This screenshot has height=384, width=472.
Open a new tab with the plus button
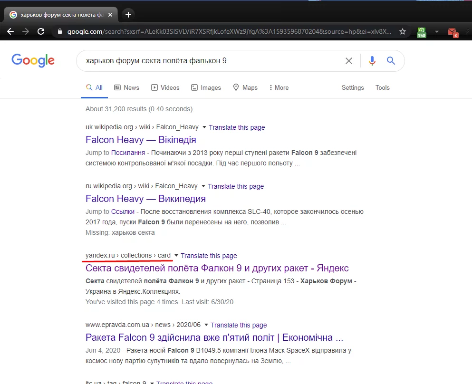point(128,14)
